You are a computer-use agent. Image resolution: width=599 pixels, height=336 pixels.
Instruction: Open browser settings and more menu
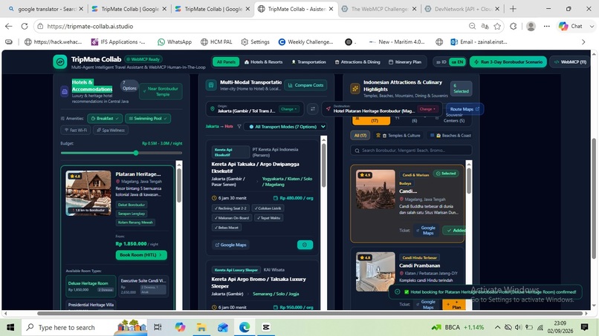pyautogui.click(x=547, y=26)
